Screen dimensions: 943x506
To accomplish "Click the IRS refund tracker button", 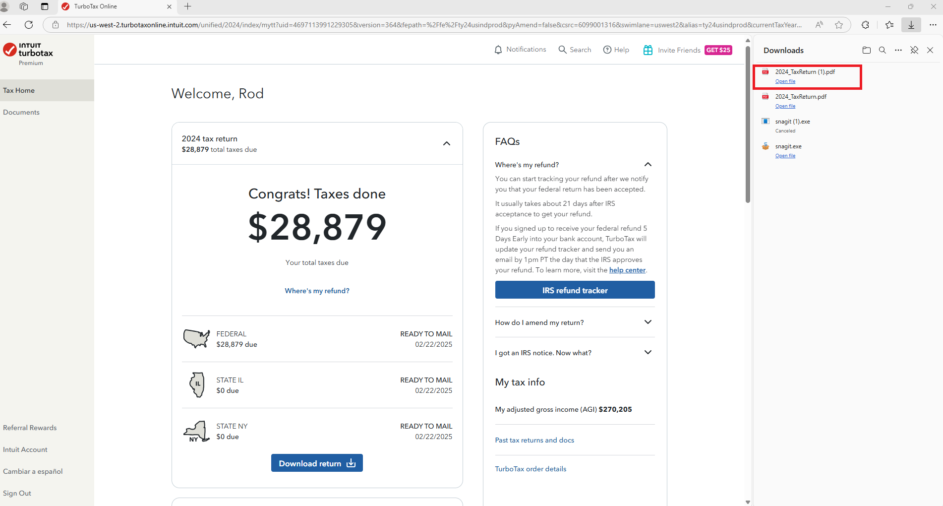I will (x=575, y=290).
